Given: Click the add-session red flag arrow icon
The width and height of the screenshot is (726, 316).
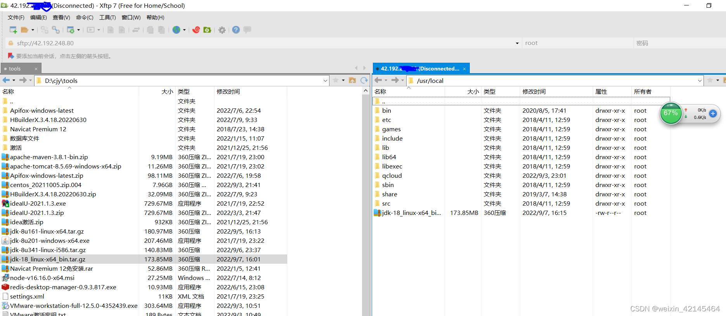Looking at the screenshot, I should coord(11,56).
